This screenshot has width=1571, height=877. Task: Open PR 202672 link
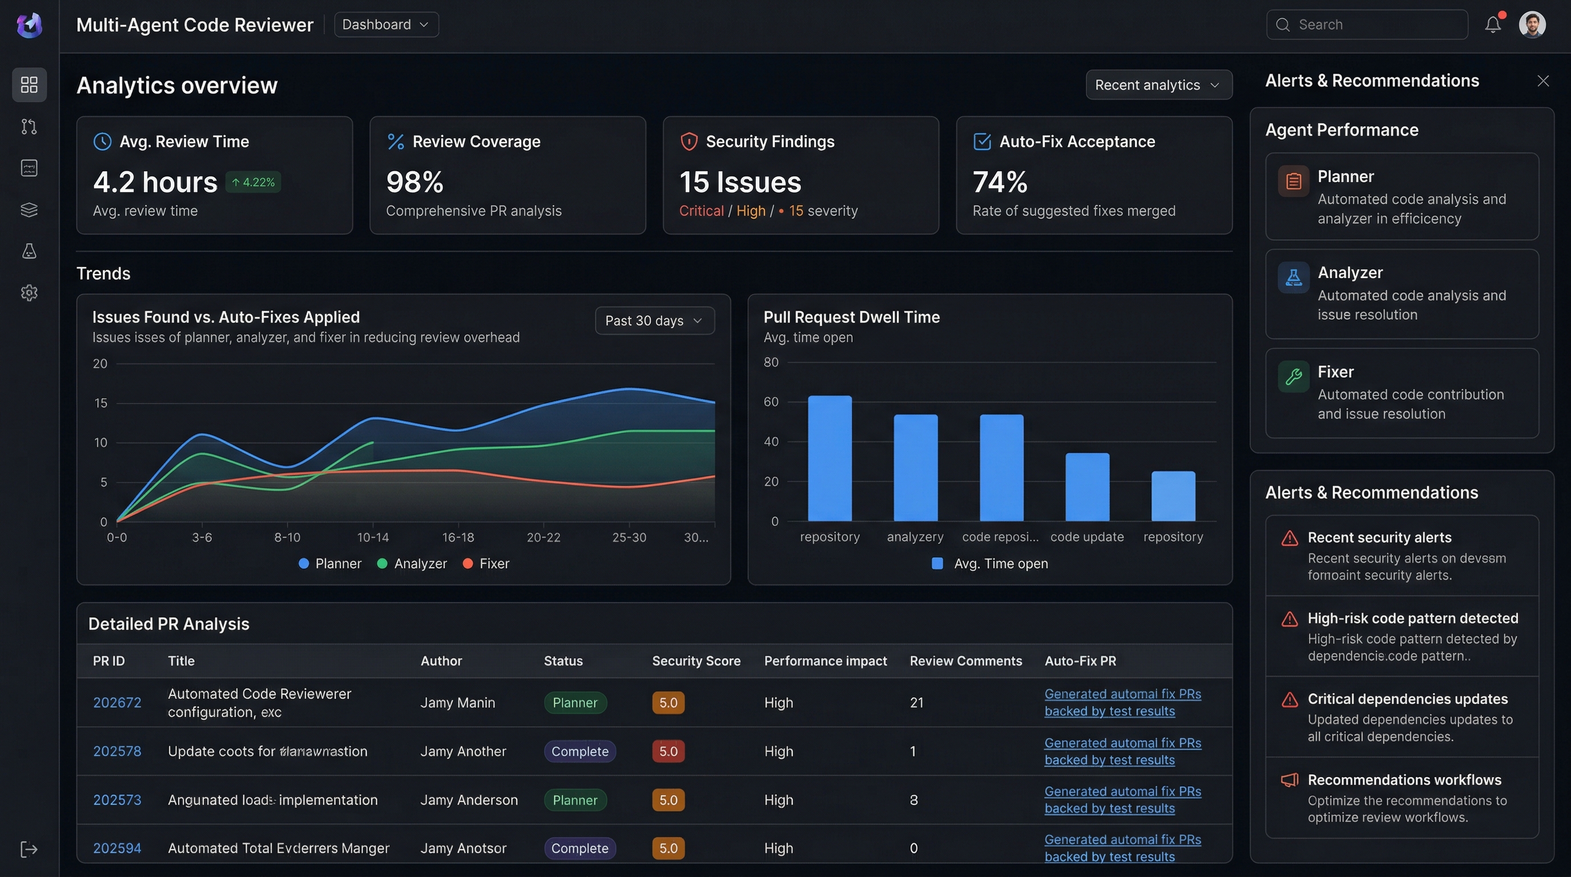(x=116, y=703)
